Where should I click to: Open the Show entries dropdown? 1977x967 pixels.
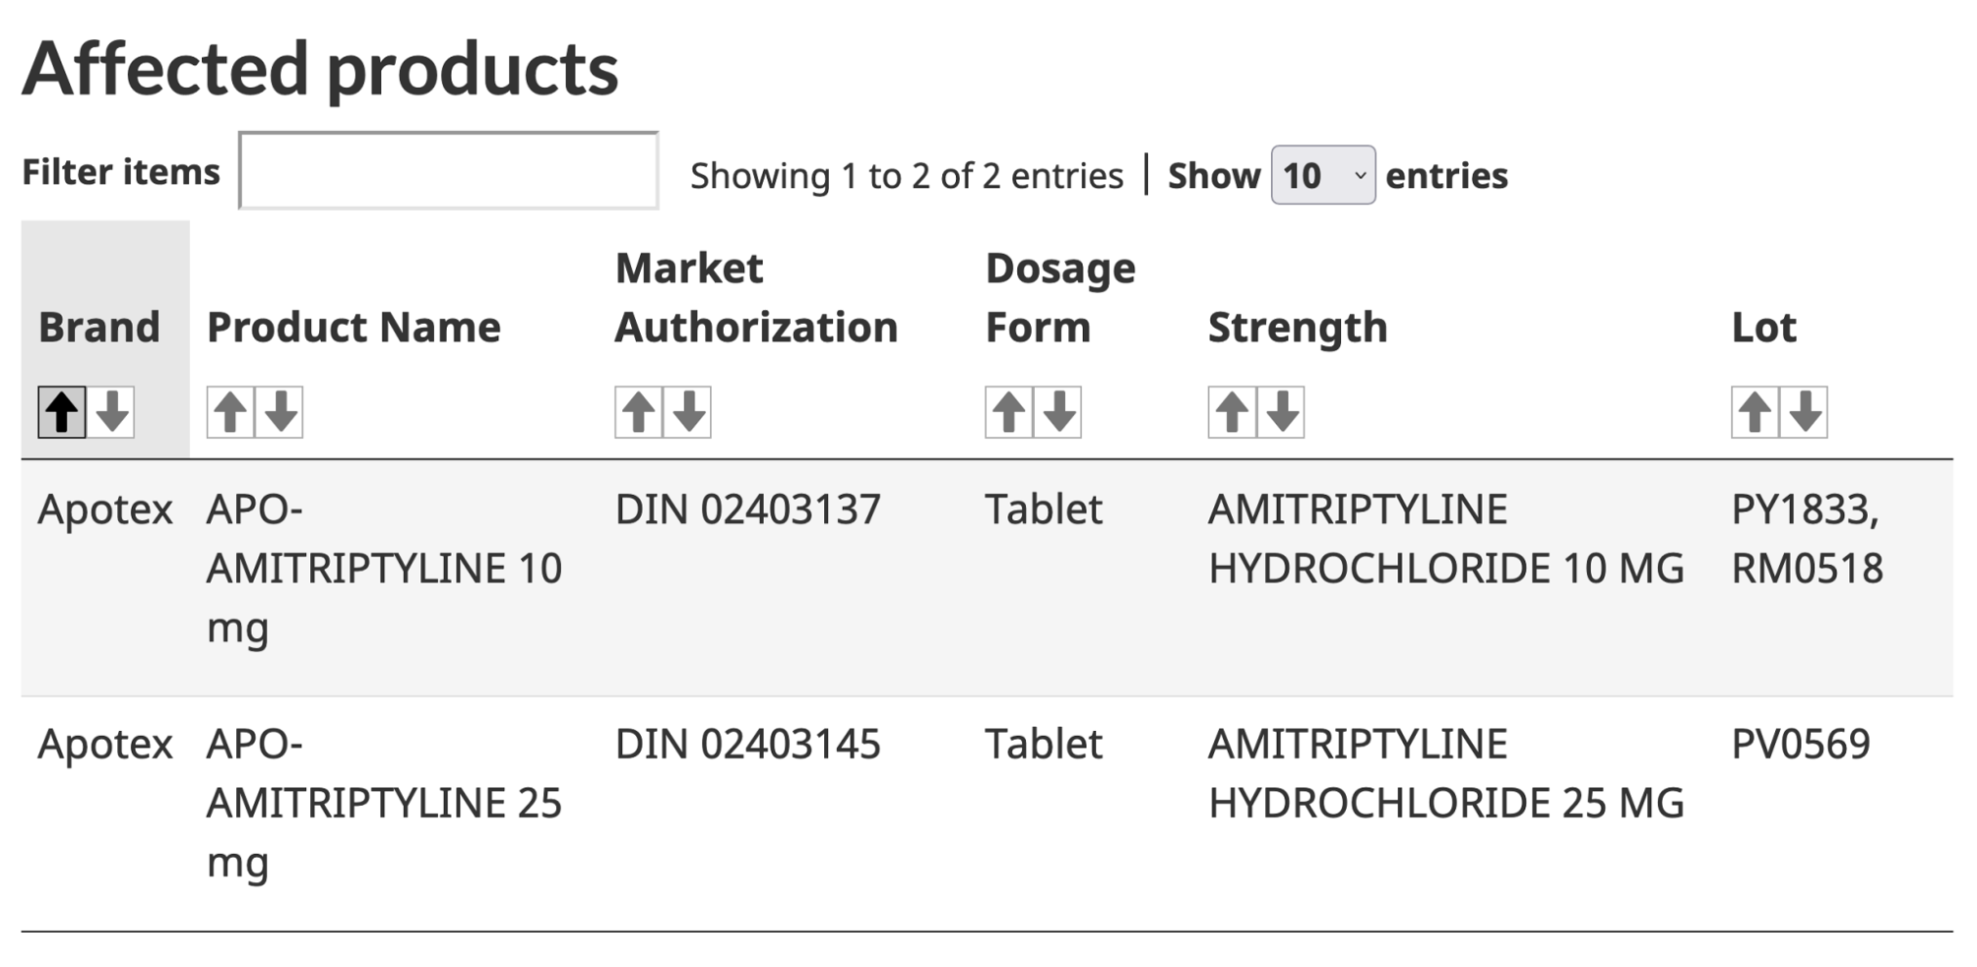1322,175
